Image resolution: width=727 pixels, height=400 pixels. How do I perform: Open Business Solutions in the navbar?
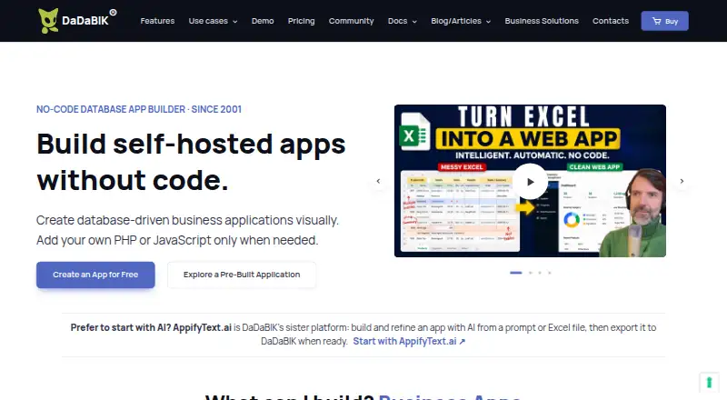click(x=542, y=21)
